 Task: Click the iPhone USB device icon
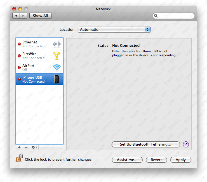57,79
